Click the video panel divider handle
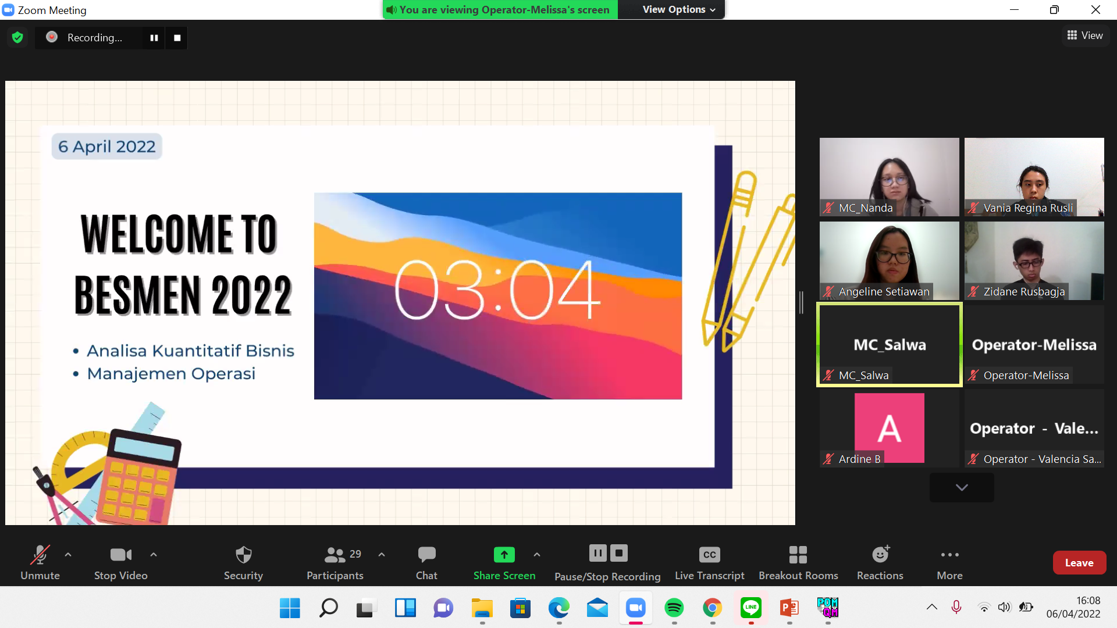Viewport: 1117px width, 628px height. tap(801, 302)
